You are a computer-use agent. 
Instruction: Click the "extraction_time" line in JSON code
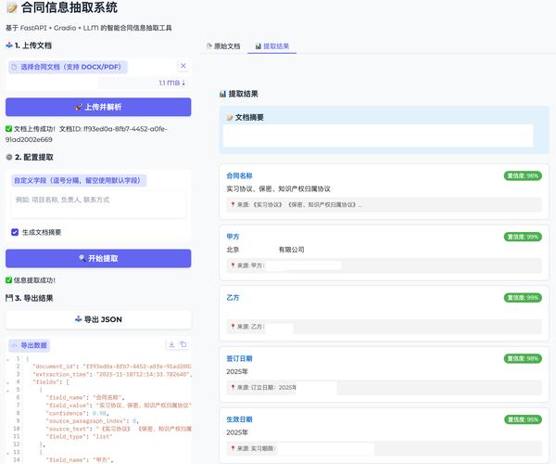112,374
